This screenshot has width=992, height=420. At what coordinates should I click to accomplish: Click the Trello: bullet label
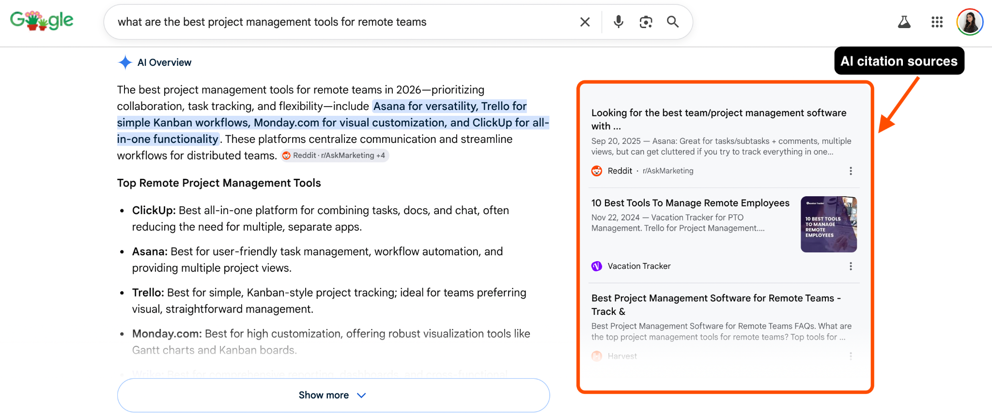click(148, 293)
